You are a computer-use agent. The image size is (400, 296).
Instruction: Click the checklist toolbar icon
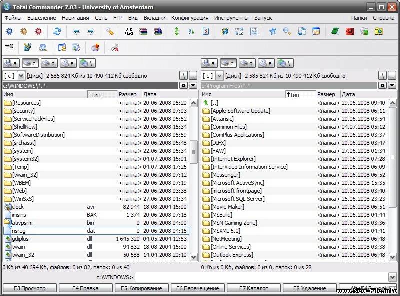click(206, 31)
